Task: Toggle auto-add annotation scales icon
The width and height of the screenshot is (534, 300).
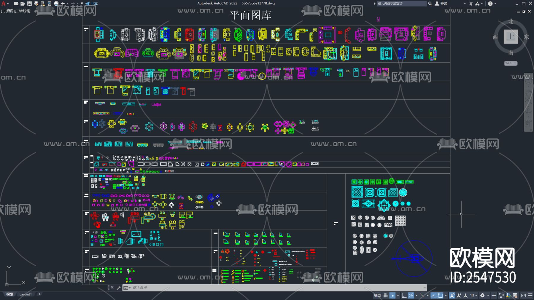Action: pos(459,295)
